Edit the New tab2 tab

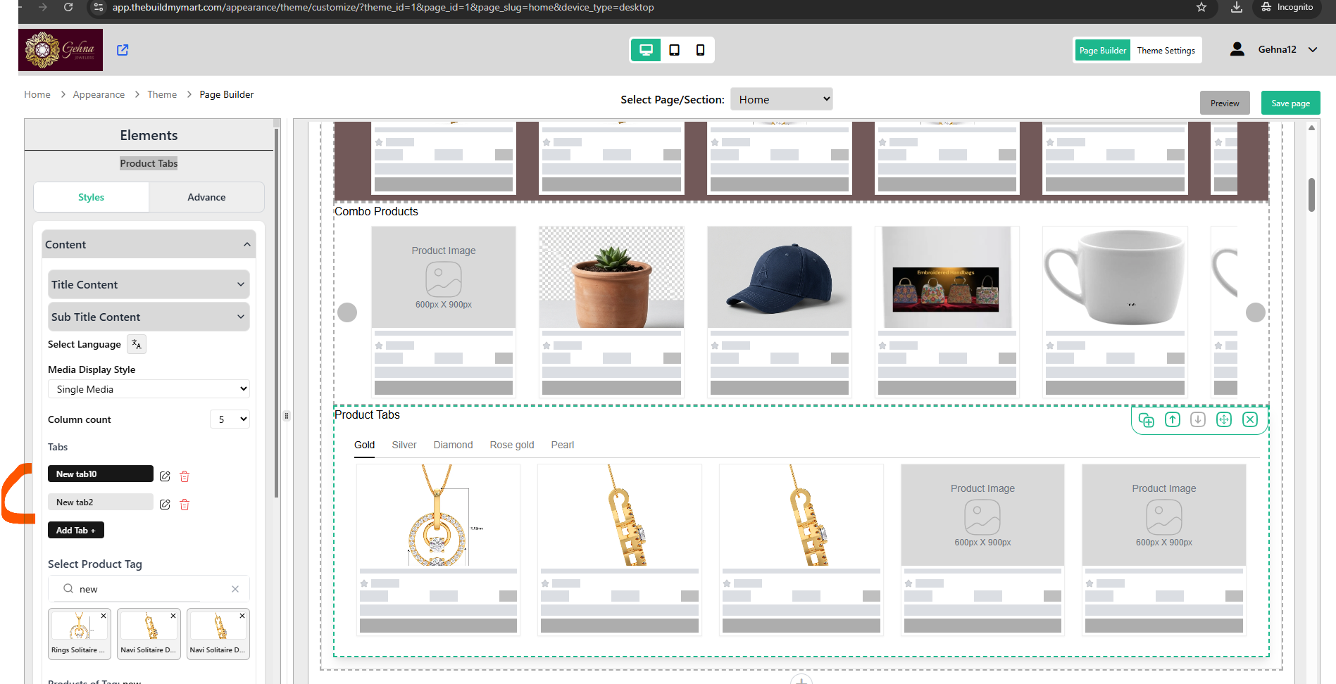(x=165, y=505)
